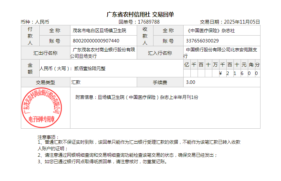The width and height of the screenshot is (281, 181).
Task: Click the 注意事项 heading
Action: tap(49, 137)
